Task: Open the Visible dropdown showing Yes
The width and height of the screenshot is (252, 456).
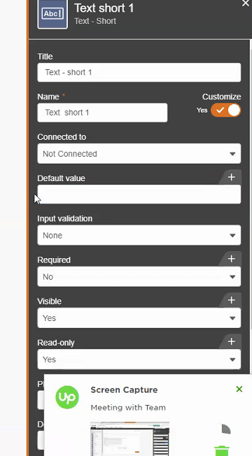Action: pyautogui.click(x=139, y=318)
